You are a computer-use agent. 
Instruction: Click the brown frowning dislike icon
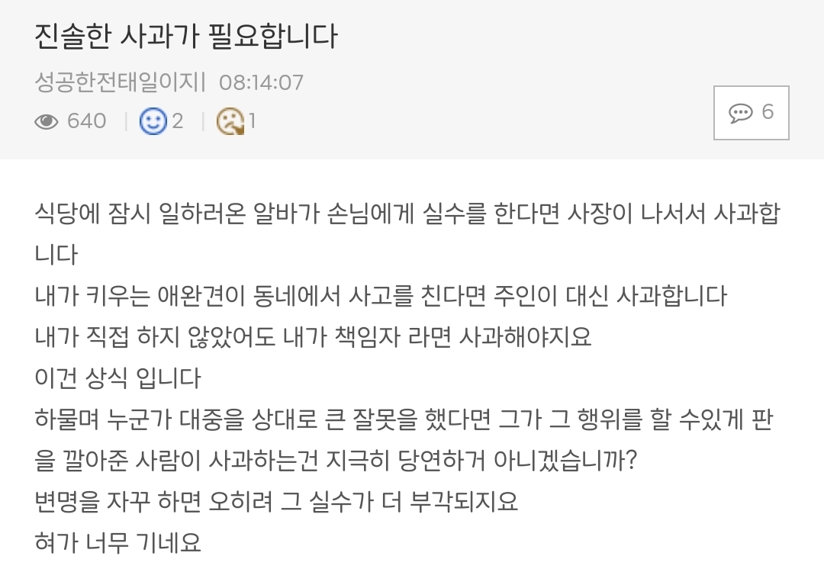click(x=230, y=121)
